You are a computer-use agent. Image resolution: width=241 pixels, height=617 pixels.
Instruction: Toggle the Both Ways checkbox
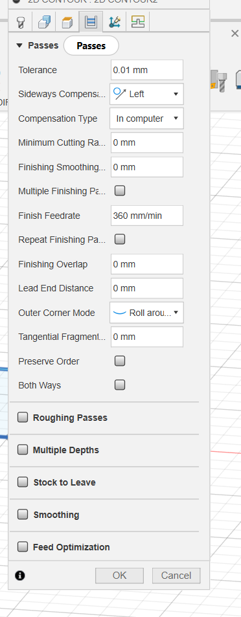pos(120,385)
